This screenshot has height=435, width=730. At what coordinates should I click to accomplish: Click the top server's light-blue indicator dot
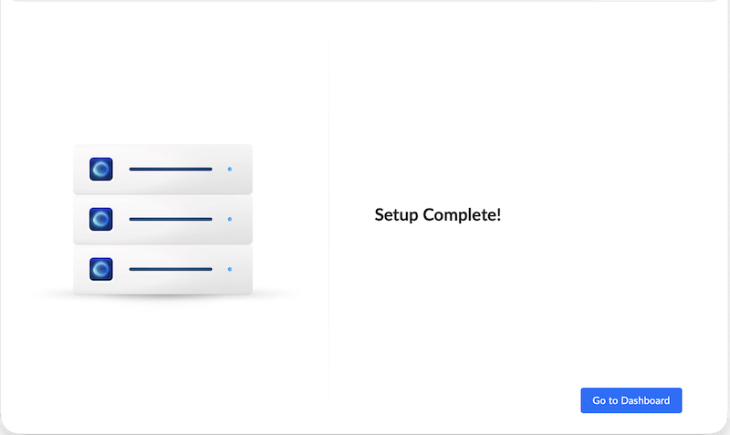tap(230, 169)
